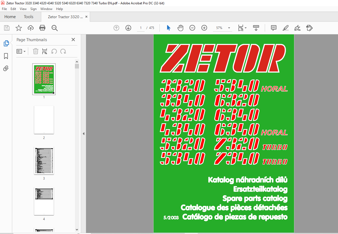Close the Zetor Tractor document tab
This screenshot has width=338, height=234.
pyautogui.click(x=86, y=17)
